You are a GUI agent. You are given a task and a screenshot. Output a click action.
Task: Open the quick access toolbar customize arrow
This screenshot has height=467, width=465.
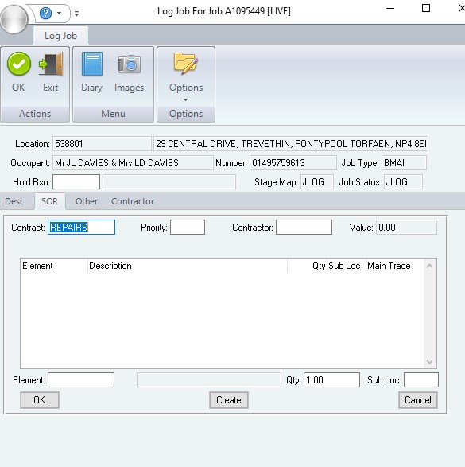point(77,14)
